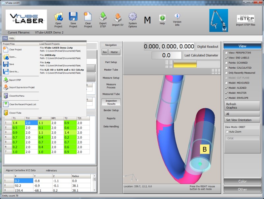Expand the Other panel section
This screenshot has height=199, width=264.
pos(243,189)
